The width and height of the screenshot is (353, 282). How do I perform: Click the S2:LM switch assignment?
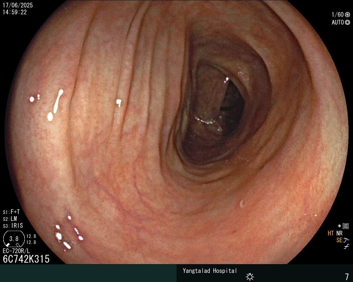coord(10,219)
